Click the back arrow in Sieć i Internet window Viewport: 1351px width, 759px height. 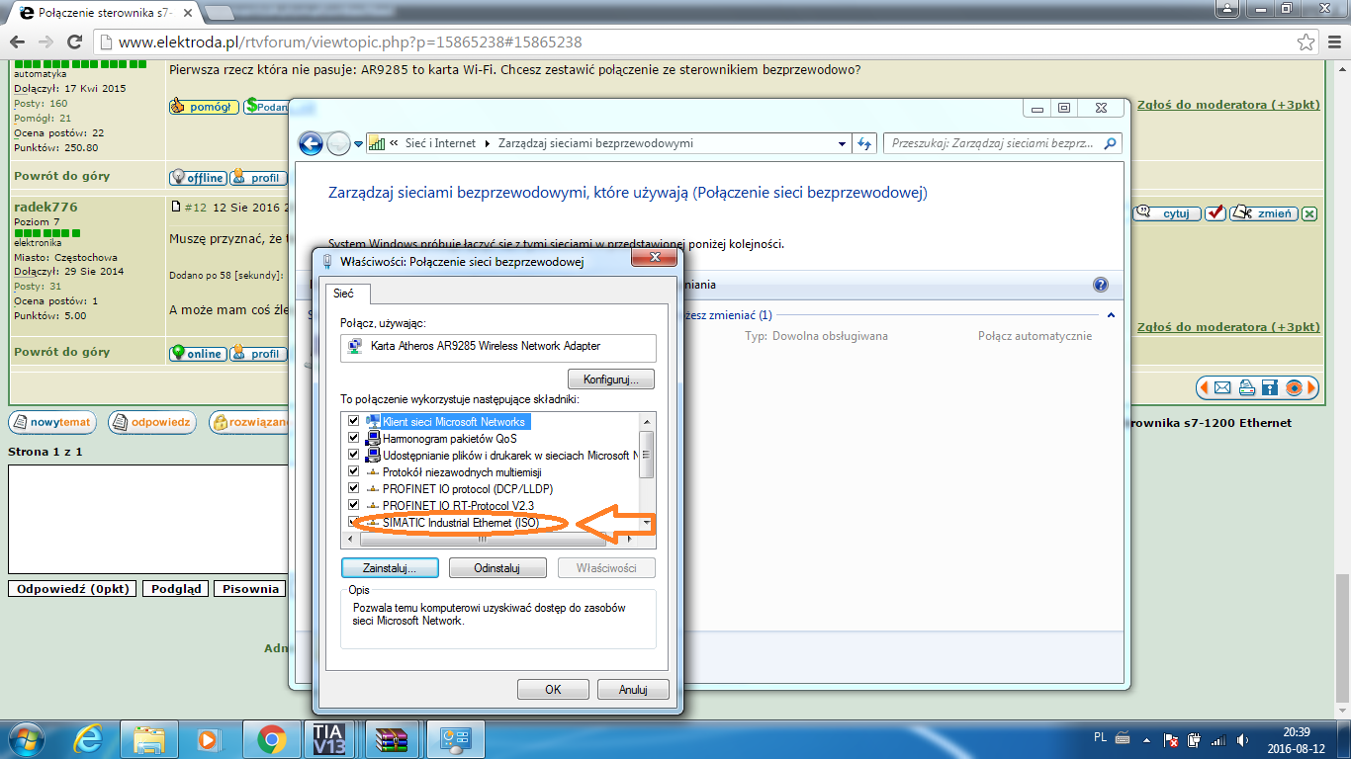(312, 143)
